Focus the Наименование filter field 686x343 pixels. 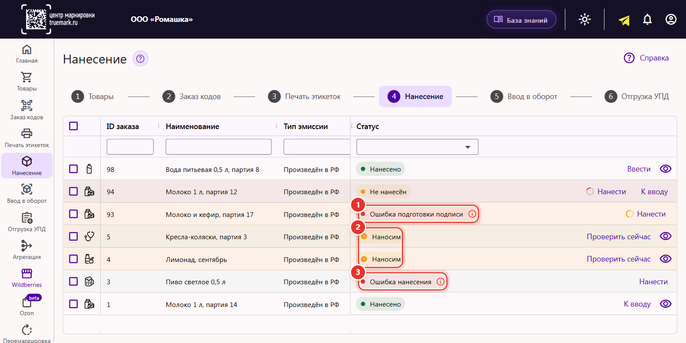point(219,147)
